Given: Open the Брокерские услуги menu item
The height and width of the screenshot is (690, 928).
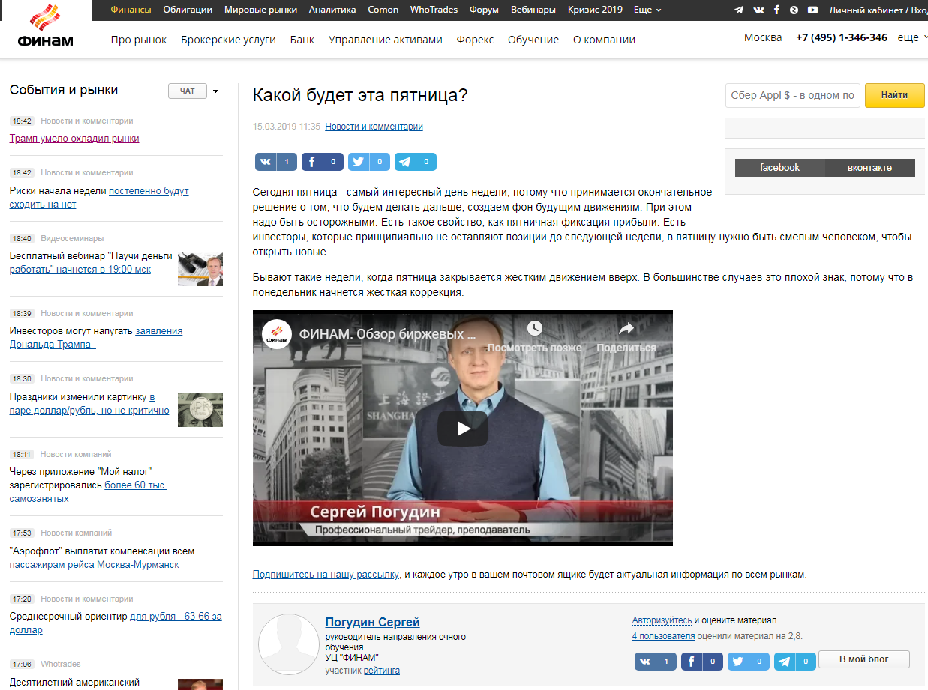Looking at the screenshot, I should coord(228,40).
